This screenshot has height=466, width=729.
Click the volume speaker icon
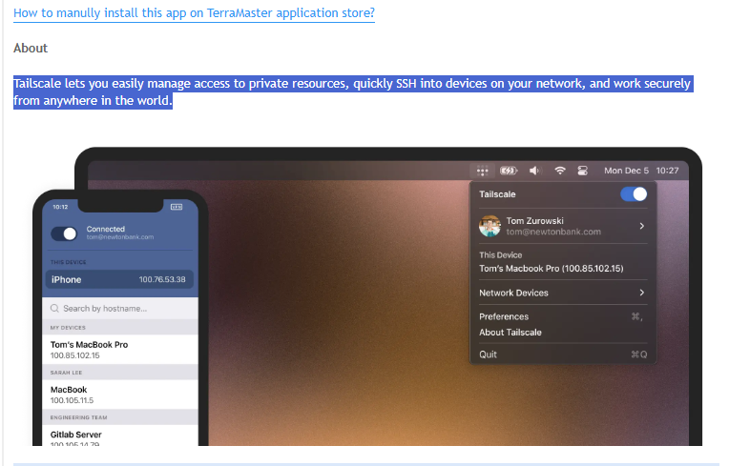pyautogui.click(x=534, y=171)
